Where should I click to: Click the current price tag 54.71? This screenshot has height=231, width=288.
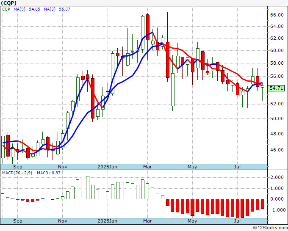tap(277, 88)
